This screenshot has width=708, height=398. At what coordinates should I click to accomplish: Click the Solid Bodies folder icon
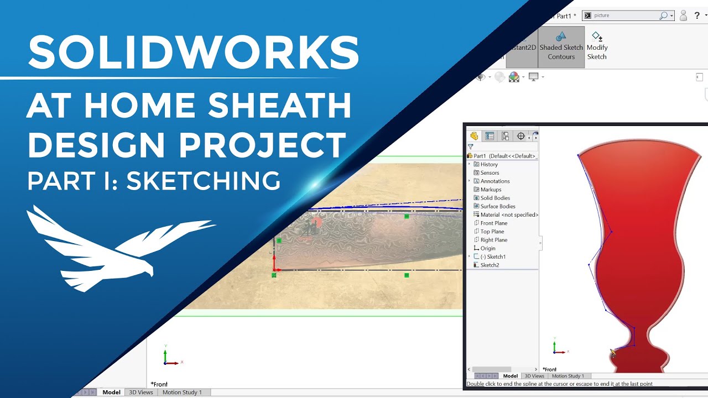coord(476,198)
